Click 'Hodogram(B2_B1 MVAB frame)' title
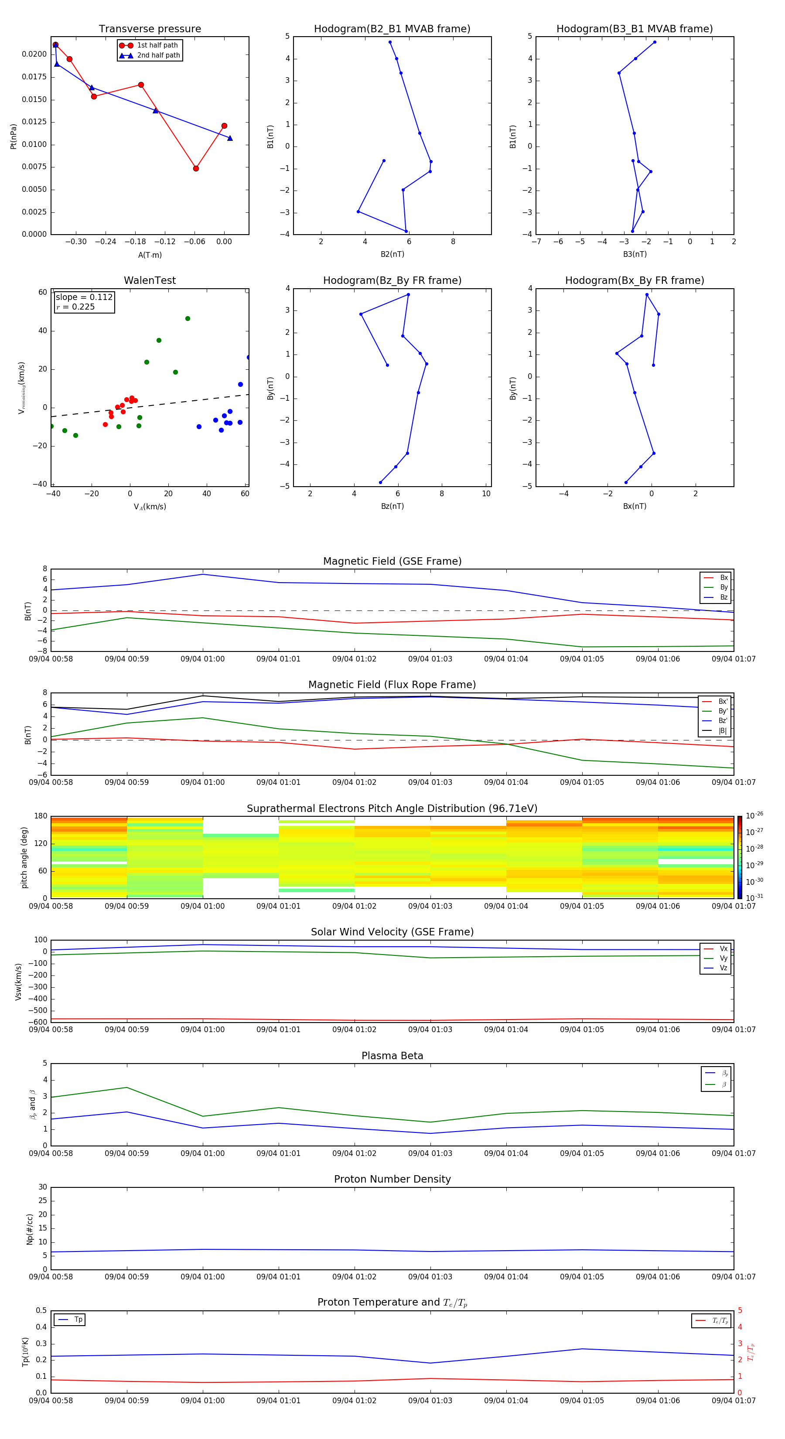Screen dimensions: 785x1439 [392, 29]
